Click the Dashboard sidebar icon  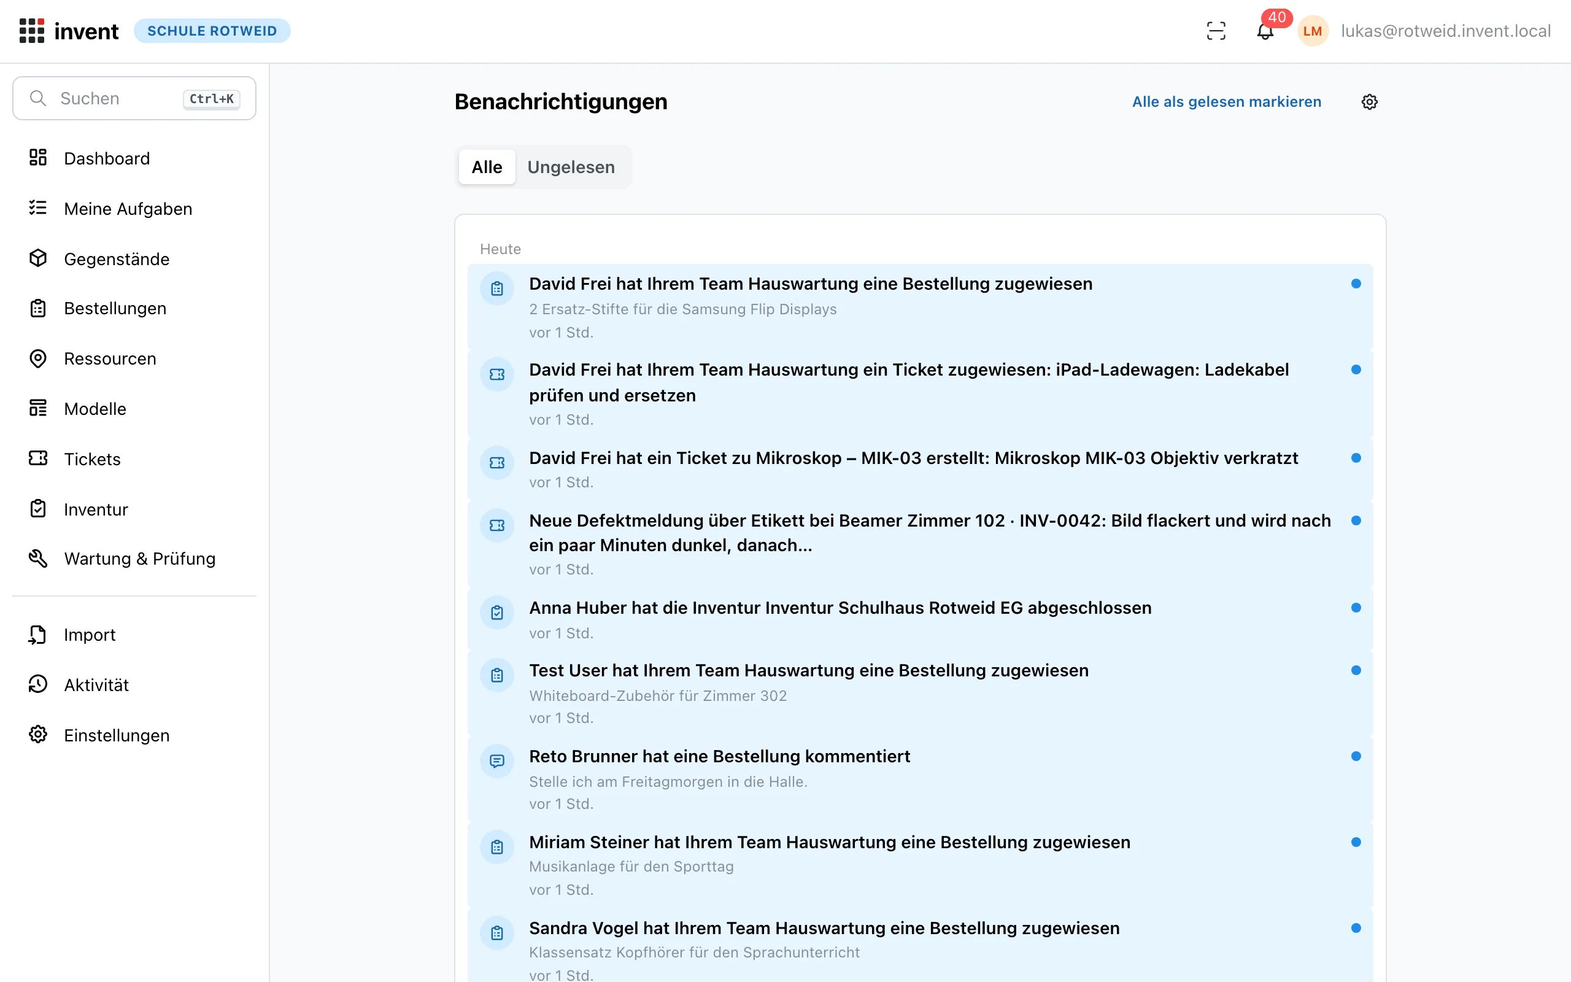38,157
